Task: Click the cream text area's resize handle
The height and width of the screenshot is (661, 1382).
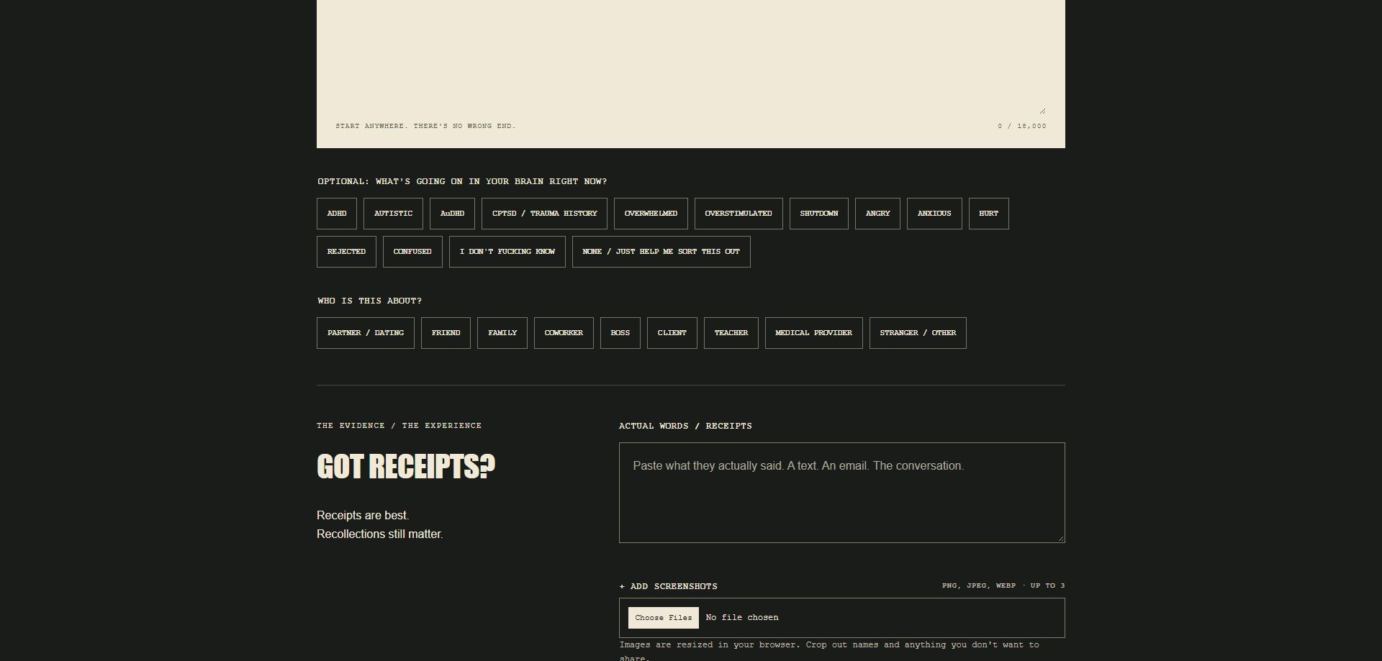Action: 1042,111
